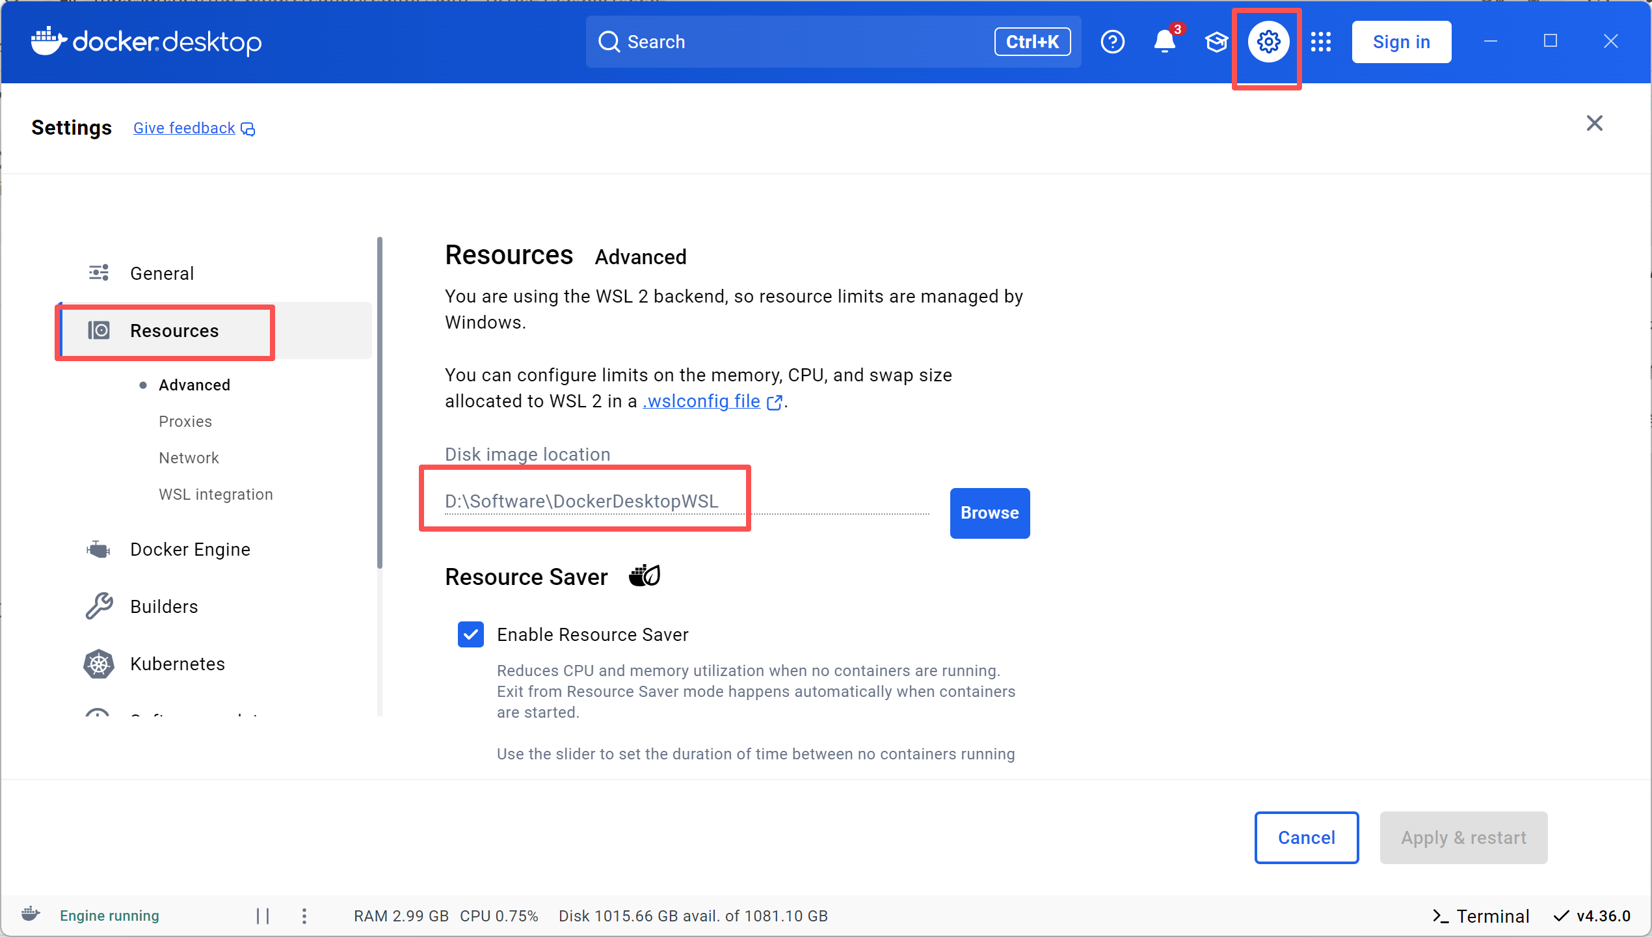
Task: Close Settings with the X icon
Action: [1594, 123]
